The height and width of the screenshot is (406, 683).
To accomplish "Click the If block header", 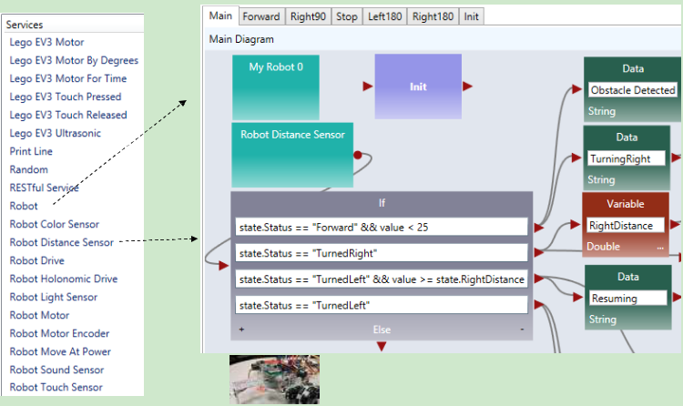I will 382,202.
